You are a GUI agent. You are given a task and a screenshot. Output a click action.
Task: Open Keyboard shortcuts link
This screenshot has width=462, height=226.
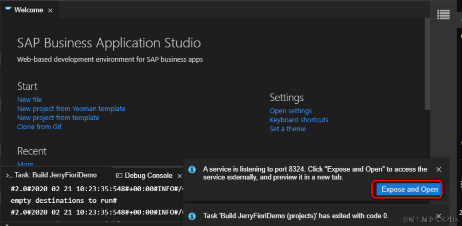point(299,120)
